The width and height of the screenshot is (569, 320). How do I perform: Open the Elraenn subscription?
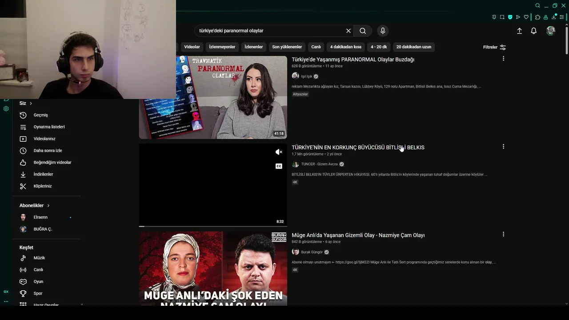point(40,217)
